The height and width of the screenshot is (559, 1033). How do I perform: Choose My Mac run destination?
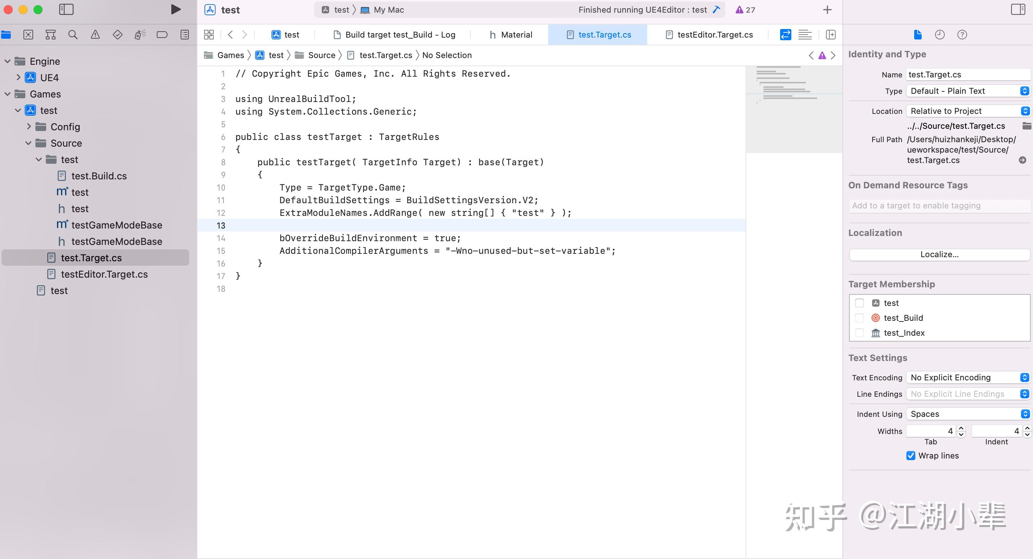click(x=382, y=10)
